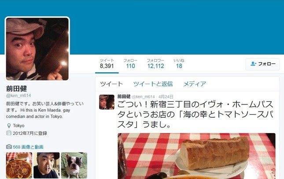Viewport: 284px width, 179px height.
Task: Follow this account with the フォロー button
Action: 262,64
